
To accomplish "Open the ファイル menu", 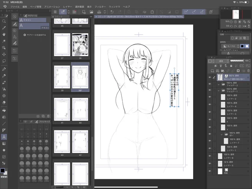I will 15,7.
